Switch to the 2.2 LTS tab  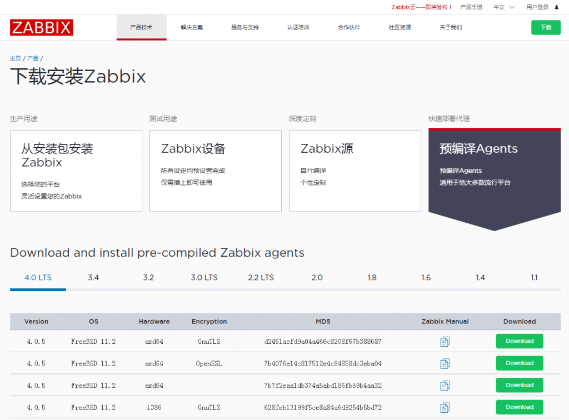pos(261,277)
